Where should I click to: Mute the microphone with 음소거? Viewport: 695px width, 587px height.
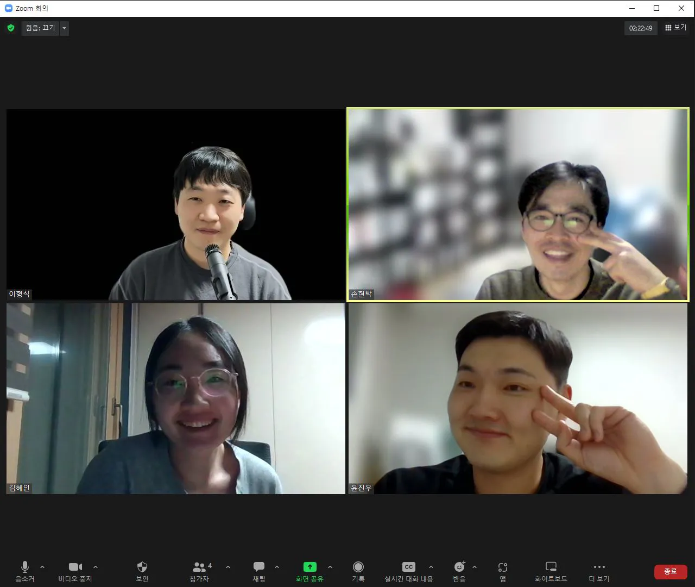coord(24,571)
